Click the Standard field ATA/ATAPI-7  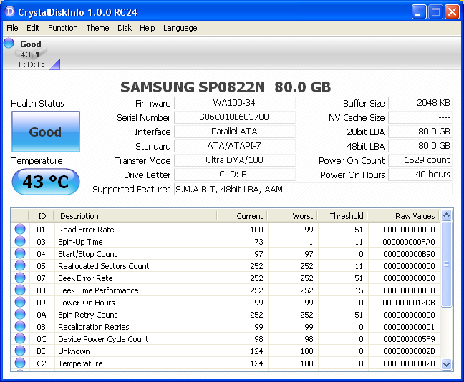pyautogui.click(x=235, y=146)
